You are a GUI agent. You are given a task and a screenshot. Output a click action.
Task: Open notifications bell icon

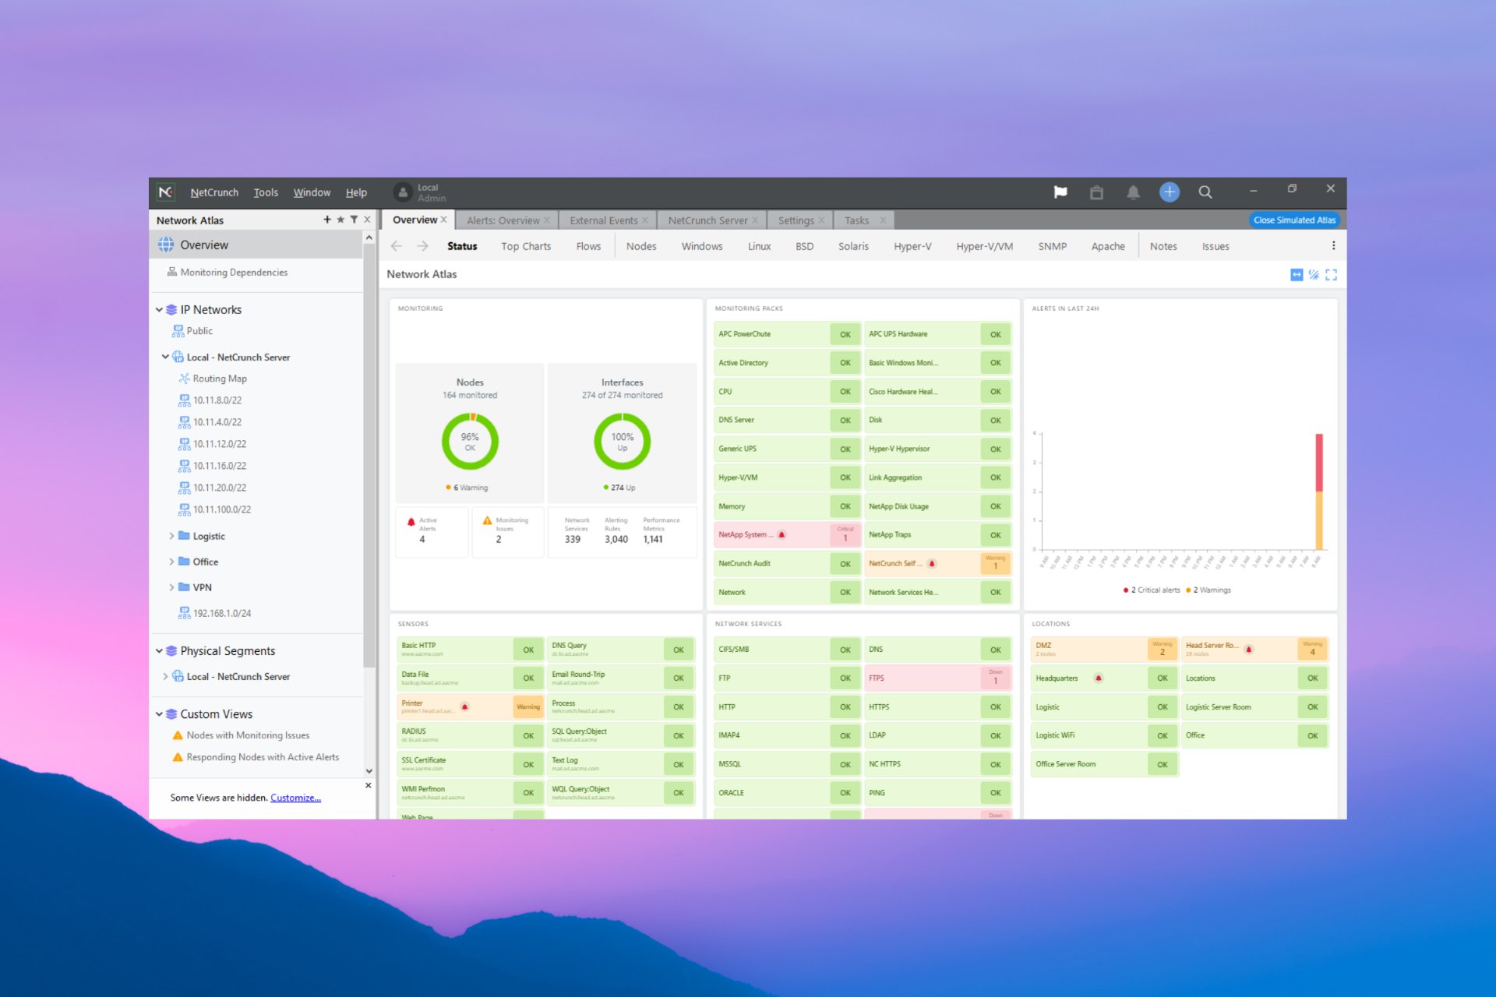[1133, 192]
